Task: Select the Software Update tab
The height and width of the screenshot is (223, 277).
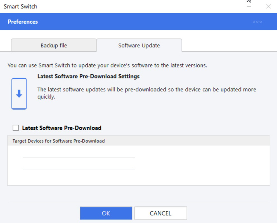Action: [139, 45]
